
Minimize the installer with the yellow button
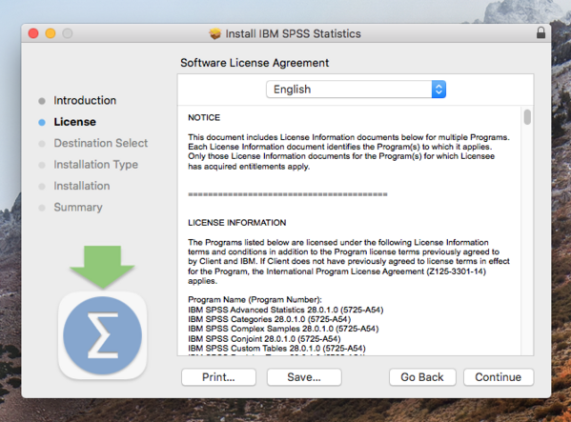coord(51,33)
